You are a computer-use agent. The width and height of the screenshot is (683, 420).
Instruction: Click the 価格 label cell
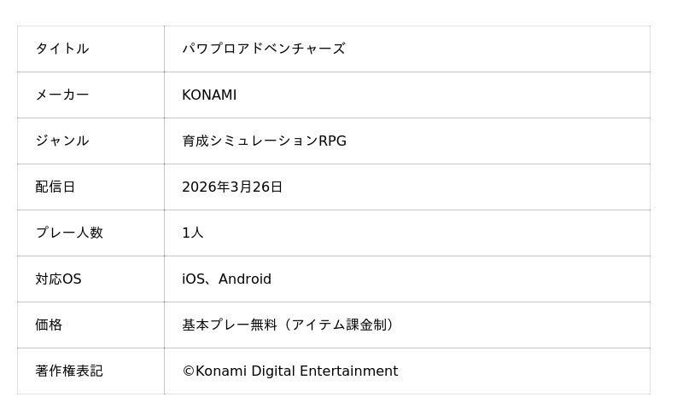(x=49, y=325)
